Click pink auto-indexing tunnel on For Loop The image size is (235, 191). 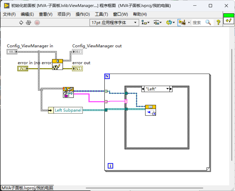coord(106,102)
